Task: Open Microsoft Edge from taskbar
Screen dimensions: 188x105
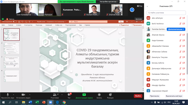Action: 57,102
